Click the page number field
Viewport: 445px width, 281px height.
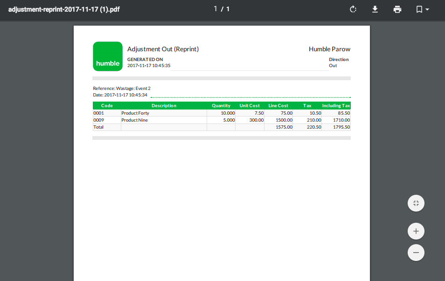tap(216, 9)
